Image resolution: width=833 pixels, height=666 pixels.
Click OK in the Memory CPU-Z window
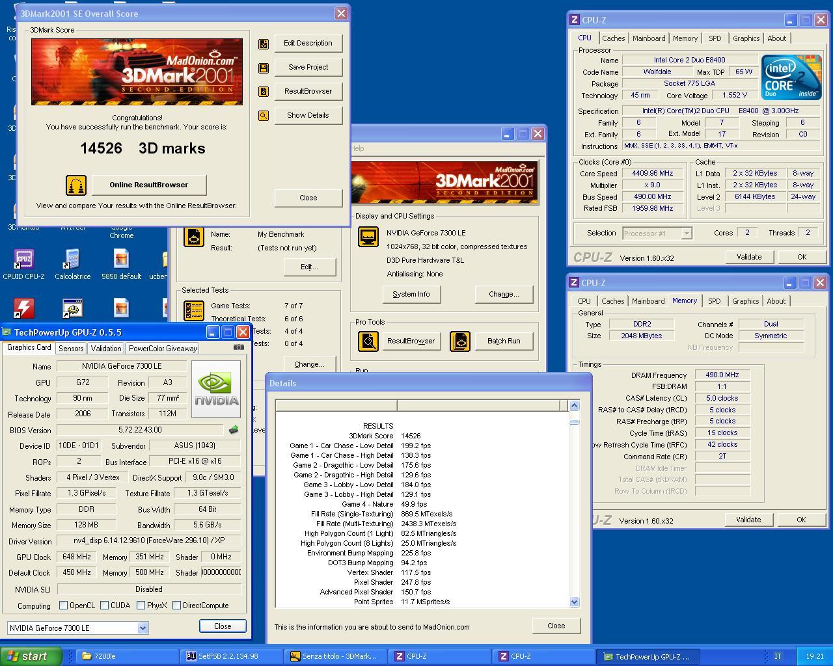click(801, 520)
